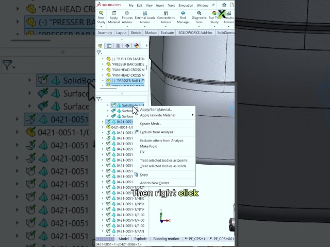
Task: Switch to the Layout ribbon tab
Action: 122,32
